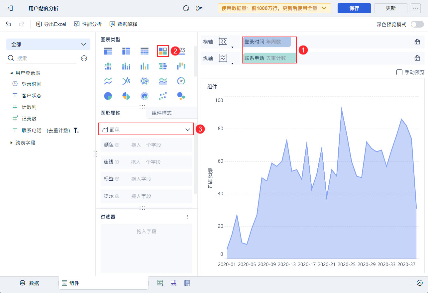Select the detail table chart type
This screenshot has width=428, height=293.
click(145, 51)
